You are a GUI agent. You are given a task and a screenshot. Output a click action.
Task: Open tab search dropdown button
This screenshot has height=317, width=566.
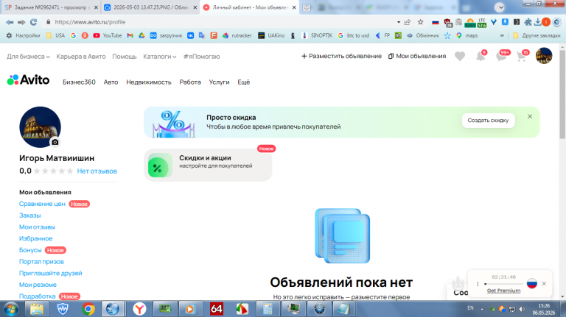500,7
